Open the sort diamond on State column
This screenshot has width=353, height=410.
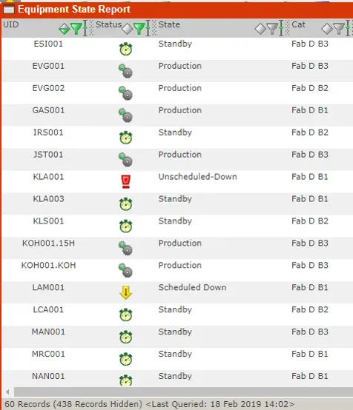click(260, 29)
